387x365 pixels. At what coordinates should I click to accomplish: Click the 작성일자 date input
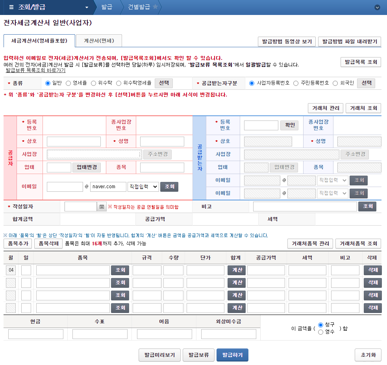(81, 207)
